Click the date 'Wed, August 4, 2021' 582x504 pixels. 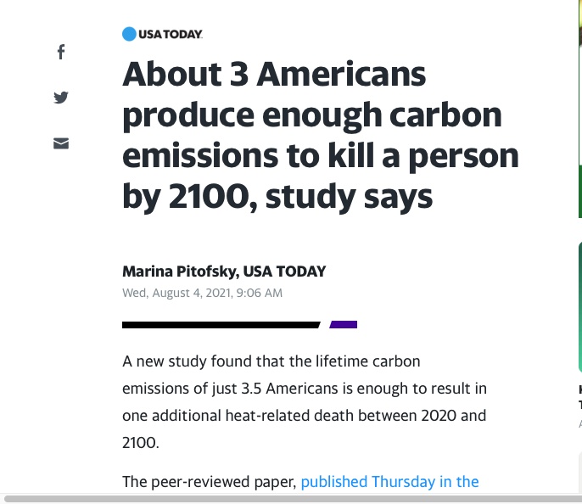click(x=177, y=293)
